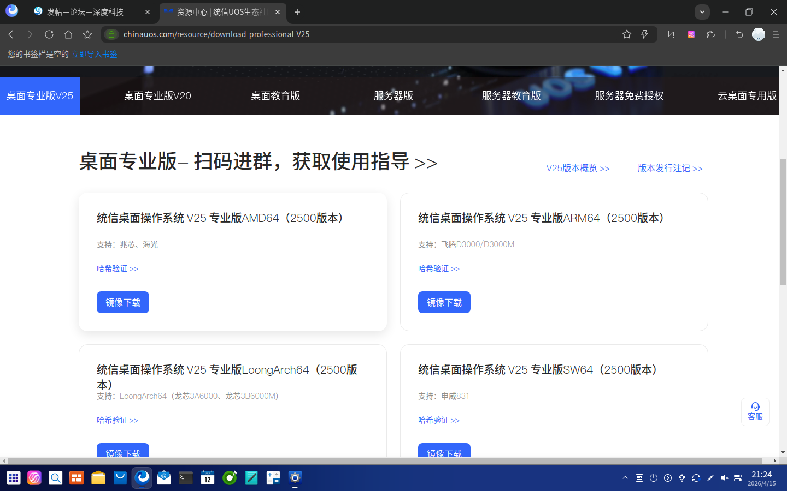Launch the orange multitasking view taskbar icon

(77, 478)
